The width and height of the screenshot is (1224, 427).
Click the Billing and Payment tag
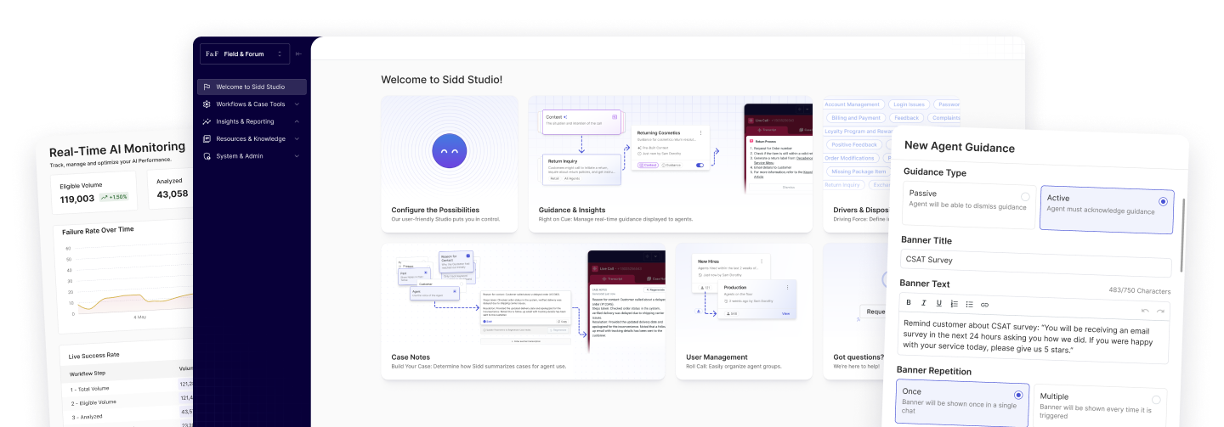855,118
